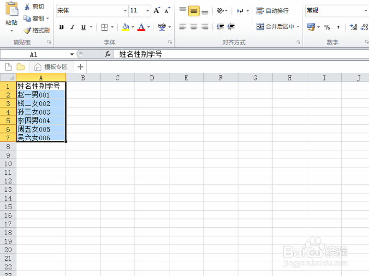Click the insert function fx icon

click(107, 54)
